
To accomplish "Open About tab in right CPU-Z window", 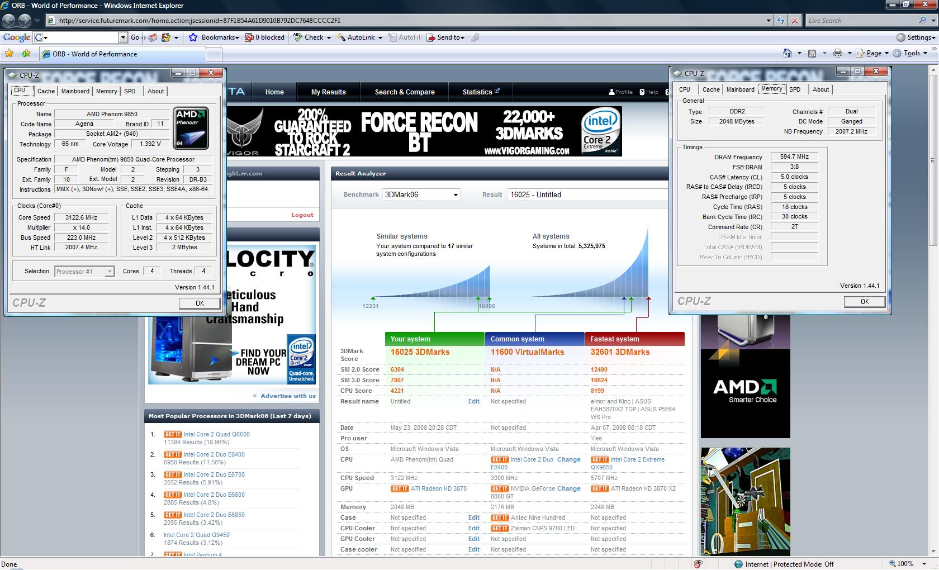I will click(x=821, y=89).
